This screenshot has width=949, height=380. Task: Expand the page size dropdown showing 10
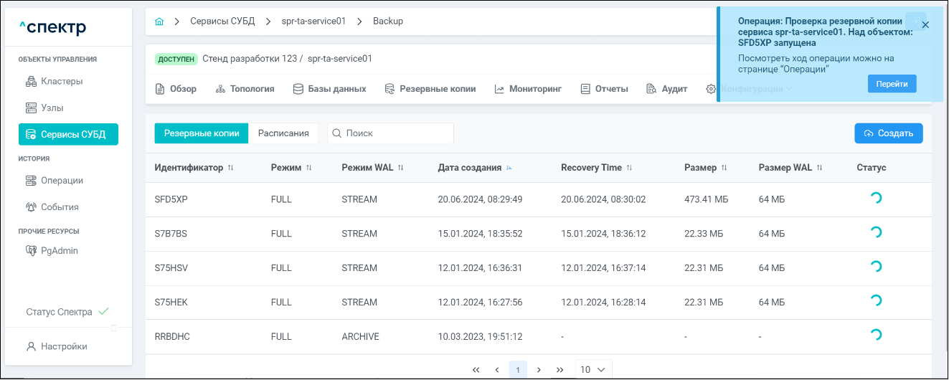point(593,369)
